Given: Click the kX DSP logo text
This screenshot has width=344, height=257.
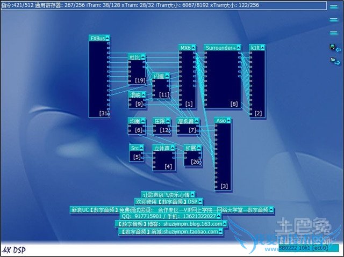Looking at the screenshot, I should pos(13,250).
